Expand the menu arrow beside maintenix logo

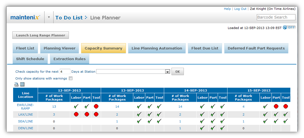[x=49, y=17]
